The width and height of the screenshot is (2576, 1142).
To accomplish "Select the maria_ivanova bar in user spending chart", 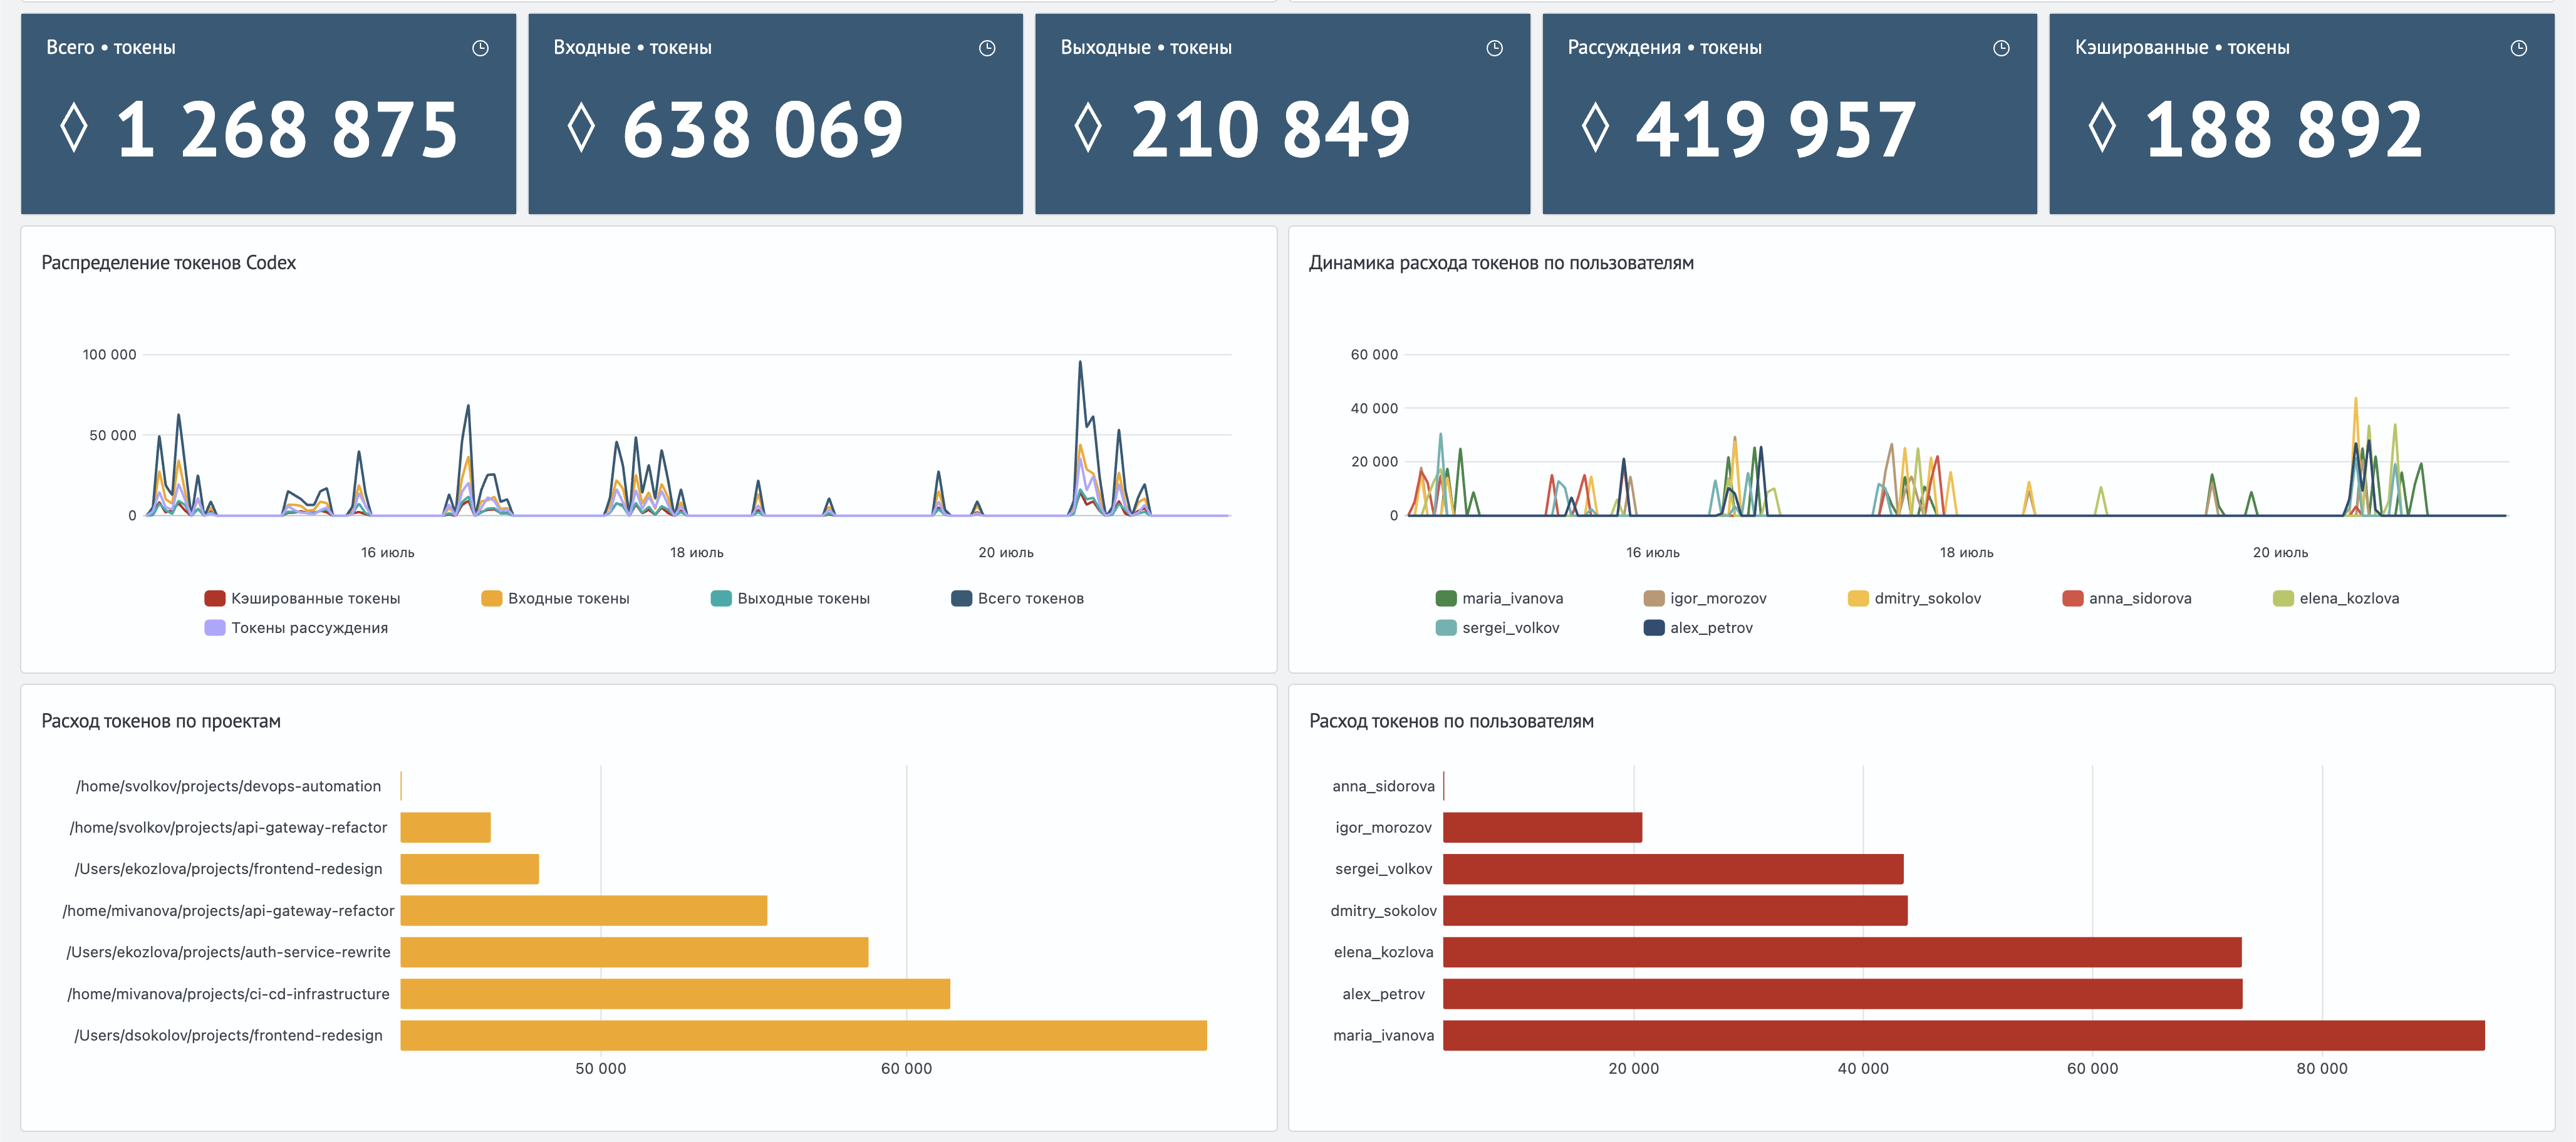I will (x=1964, y=1035).
